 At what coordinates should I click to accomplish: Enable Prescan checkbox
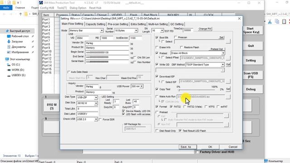[x=175, y=37]
